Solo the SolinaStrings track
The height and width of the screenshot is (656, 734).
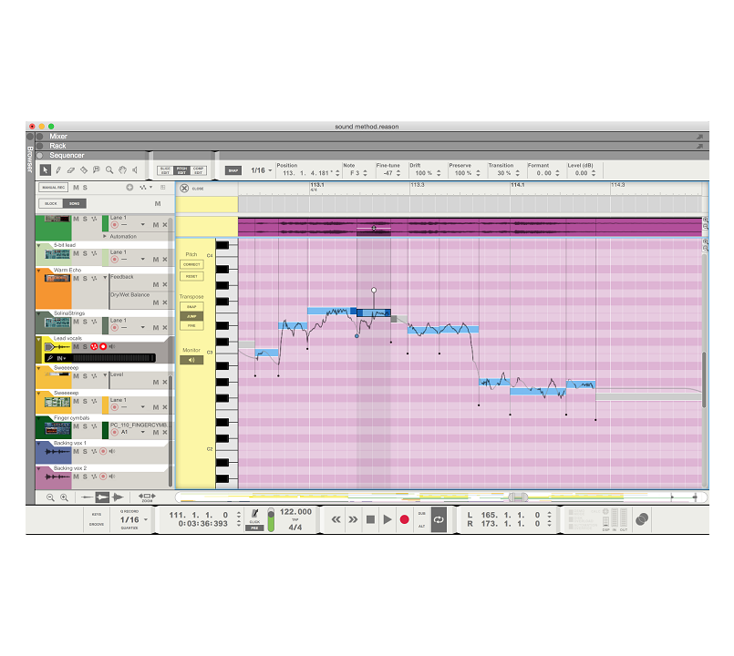[x=85, y=322]
